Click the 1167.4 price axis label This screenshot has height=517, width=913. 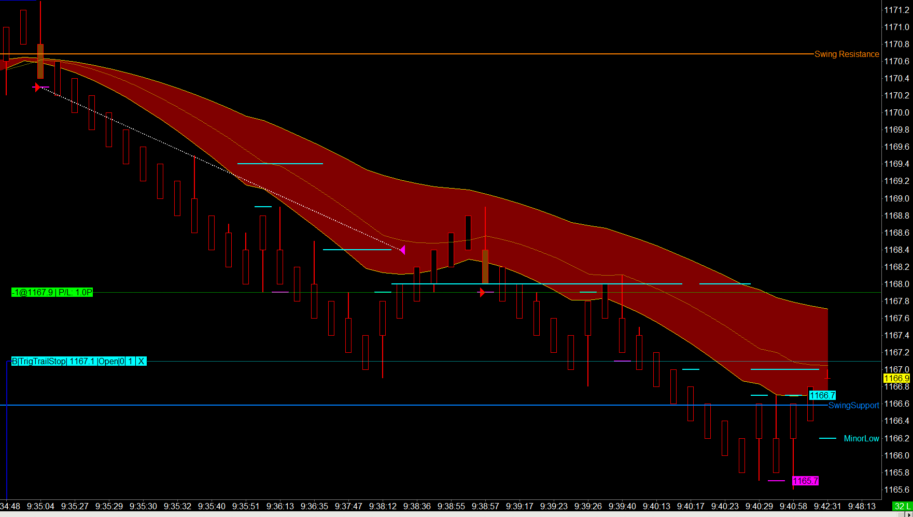pyautogui.click(x=897, y=335)
